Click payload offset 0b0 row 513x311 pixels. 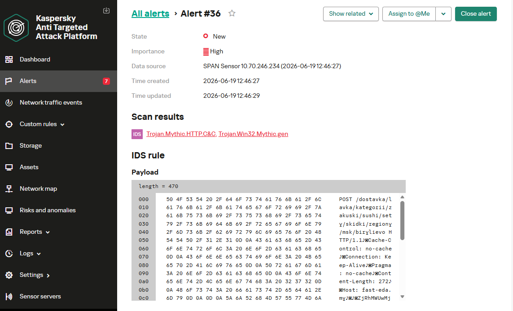click(143, 290)
